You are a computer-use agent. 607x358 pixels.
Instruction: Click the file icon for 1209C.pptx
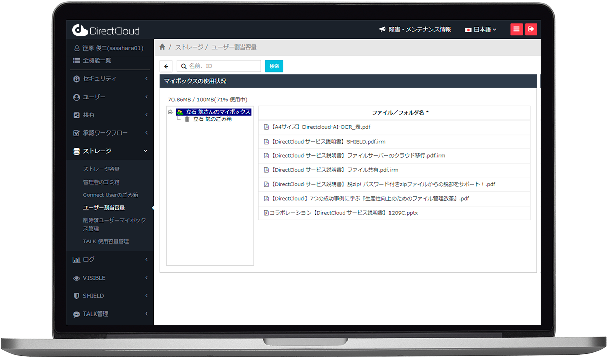pyautogui.click(x=267, y=213)
